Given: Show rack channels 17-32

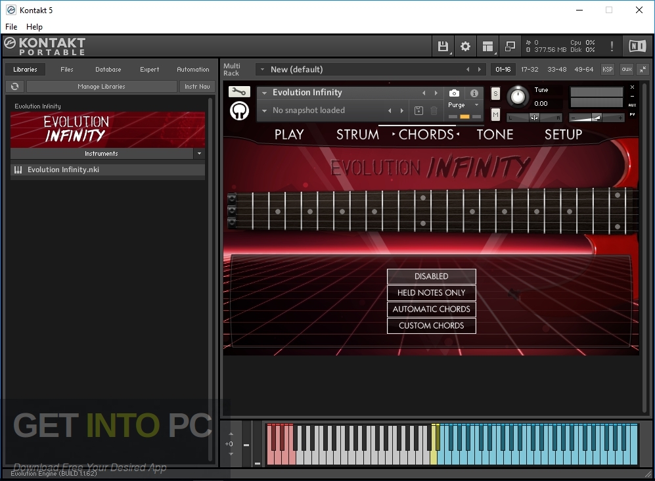Looking at the screenshot, I should pos(530,70).
